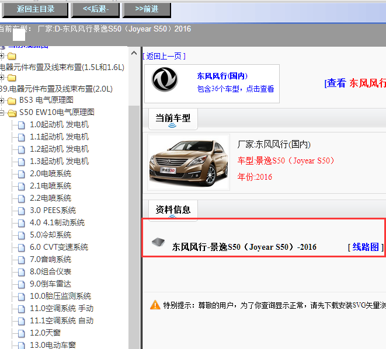Open 8.0组合仪表 tree item

tap(50, 272)
